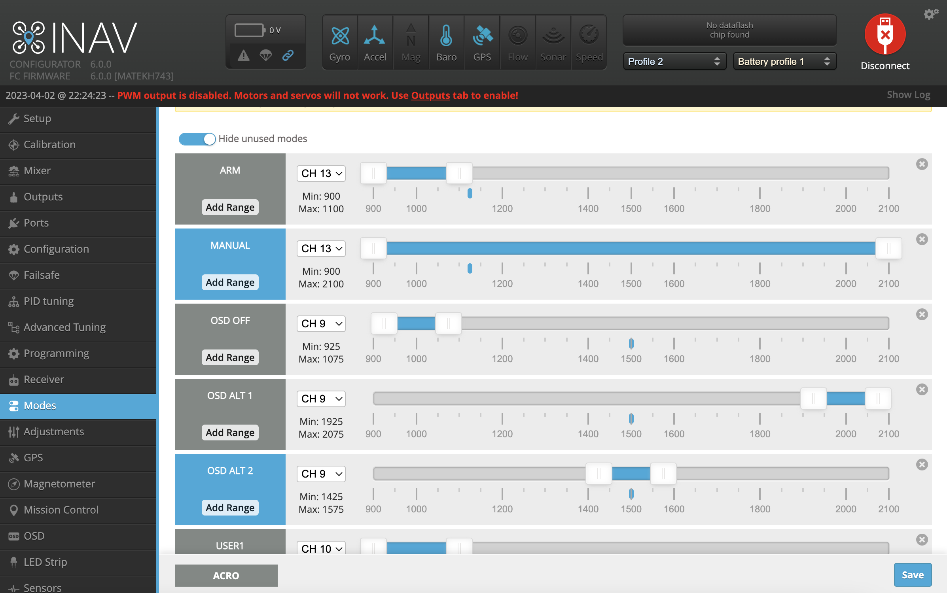Viewport: 947px width, 593px height.
Task: Click Add Range for MANUAL mode
Action: (x=230, y=282)
